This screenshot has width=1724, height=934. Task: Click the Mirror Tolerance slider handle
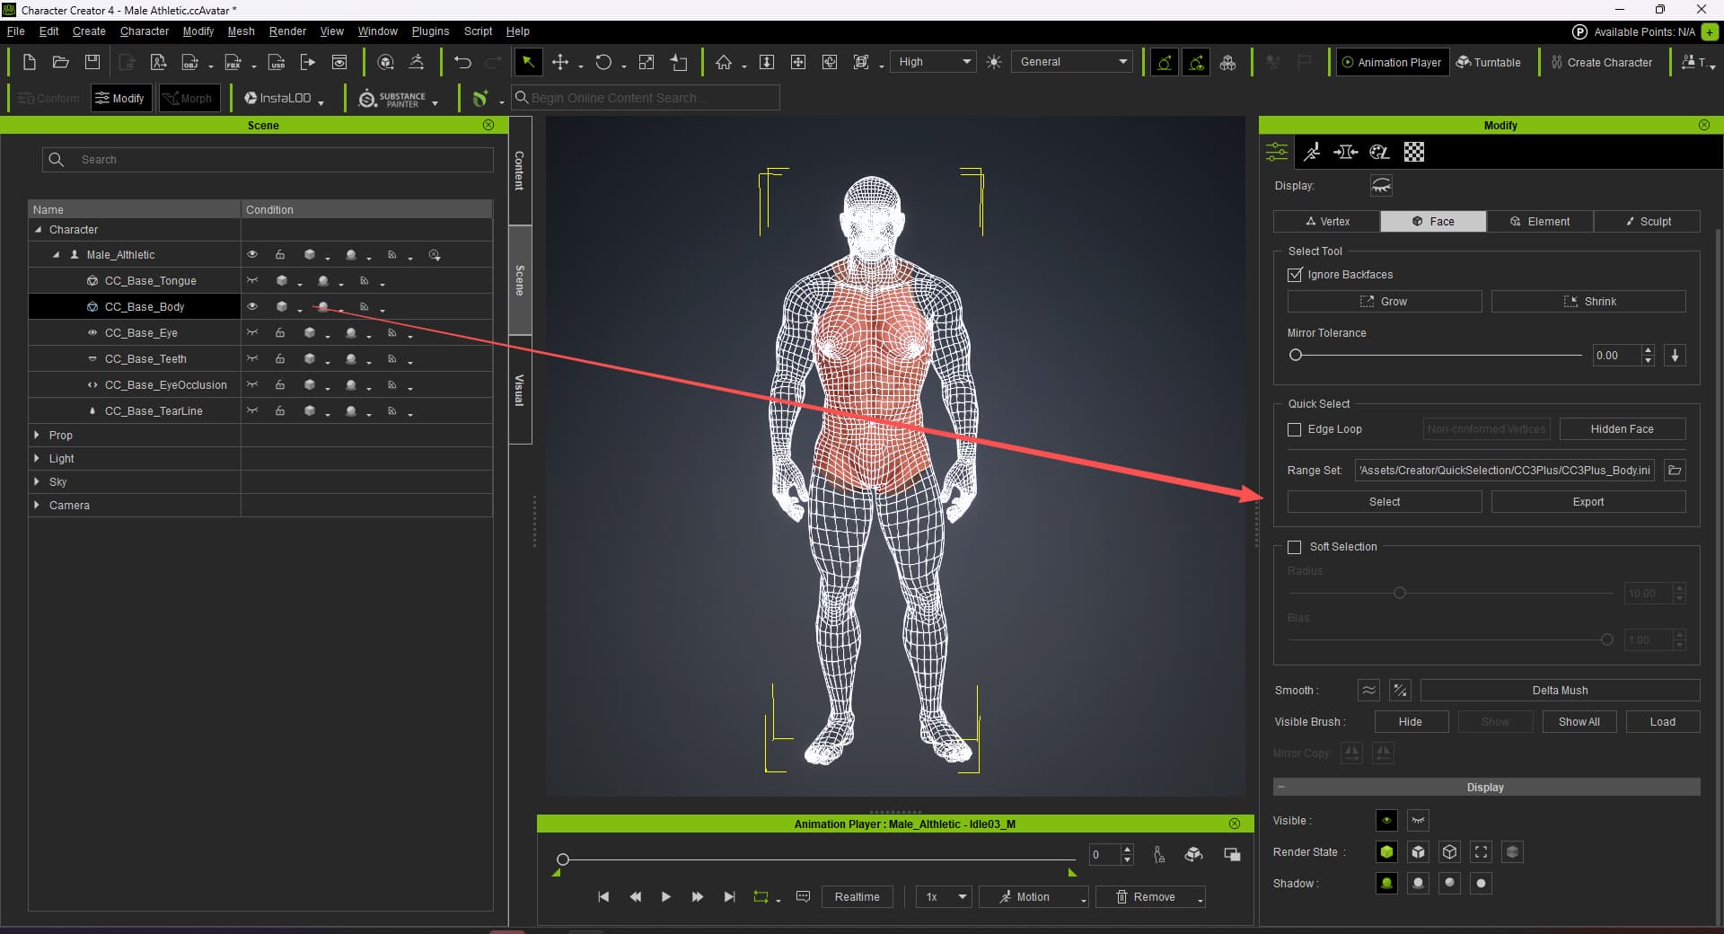point(1296,355)
